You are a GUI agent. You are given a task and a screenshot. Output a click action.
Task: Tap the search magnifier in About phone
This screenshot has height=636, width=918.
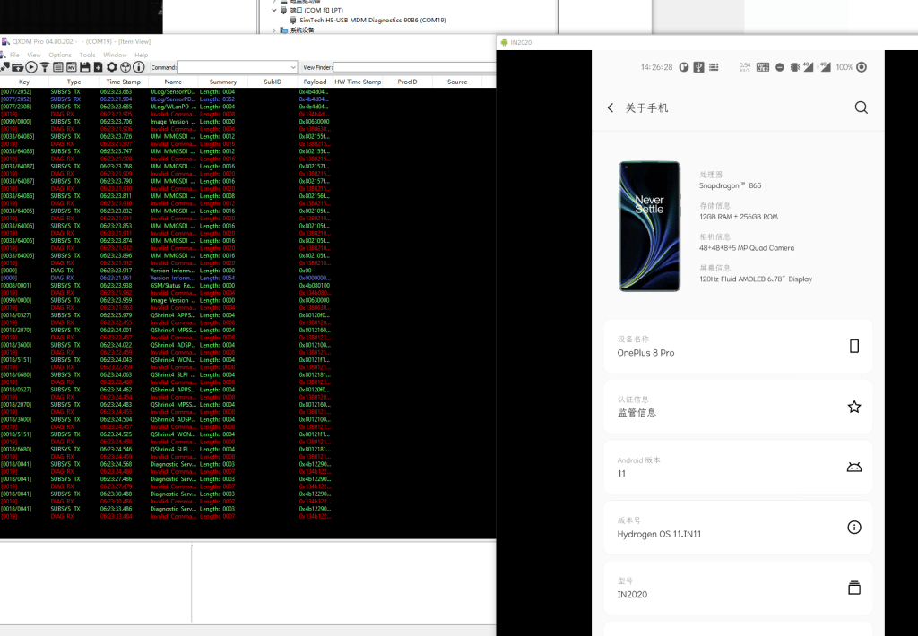[x=861, y=107]
